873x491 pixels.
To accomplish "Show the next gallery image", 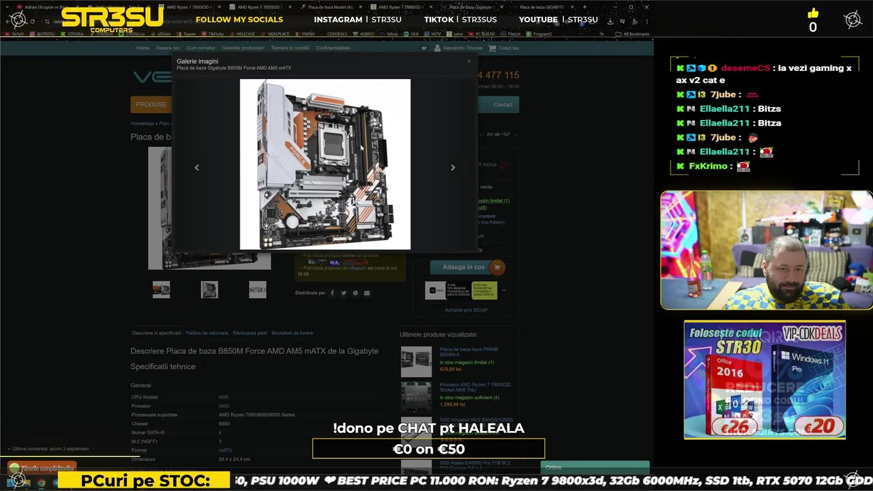I will click(x=453, y=167).
